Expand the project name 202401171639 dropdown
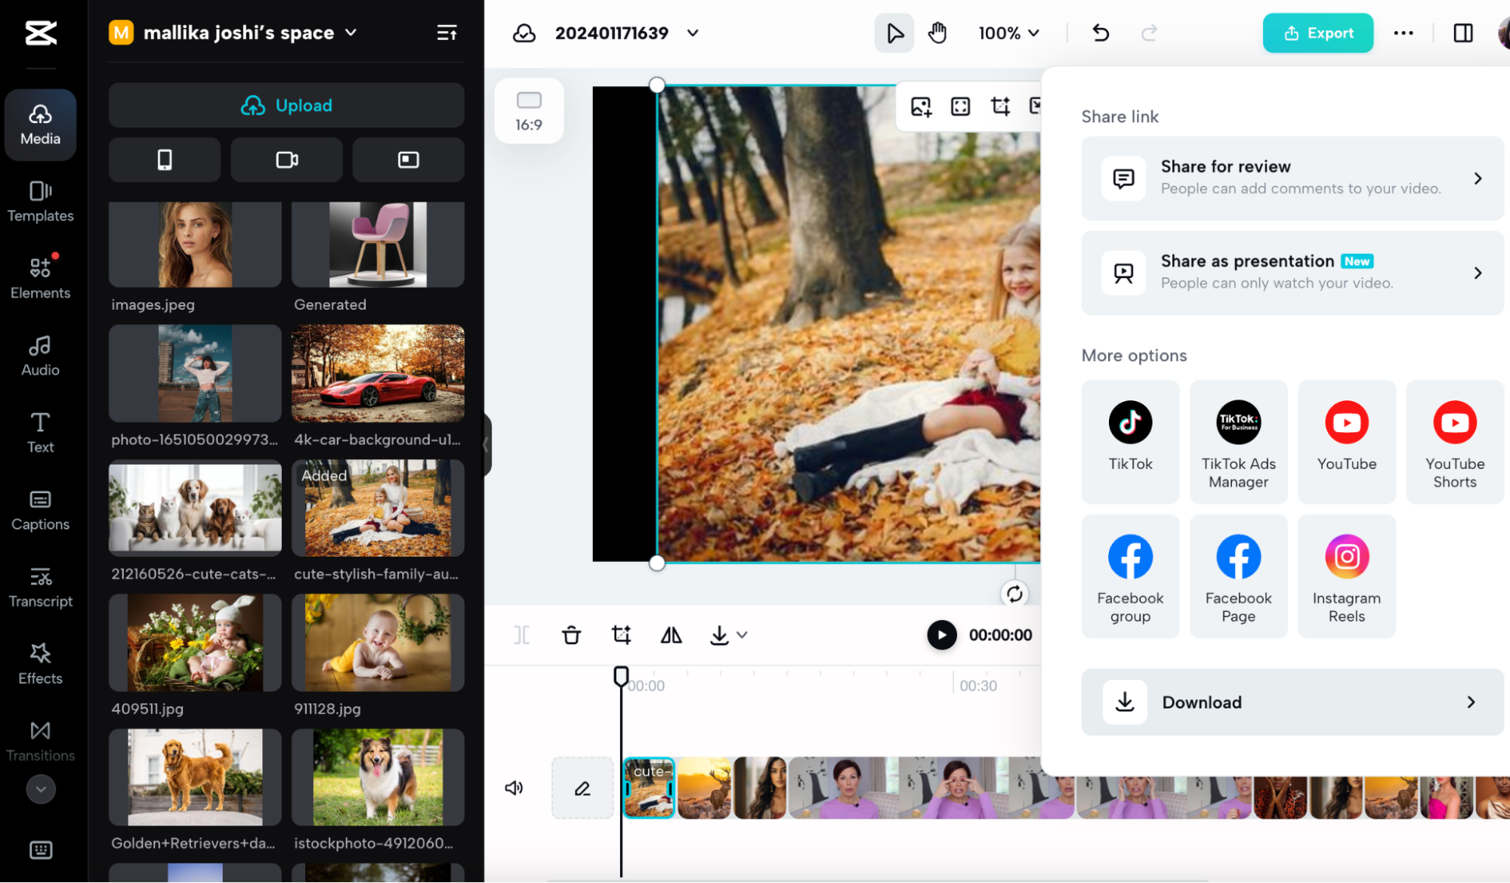 (693, 33)
